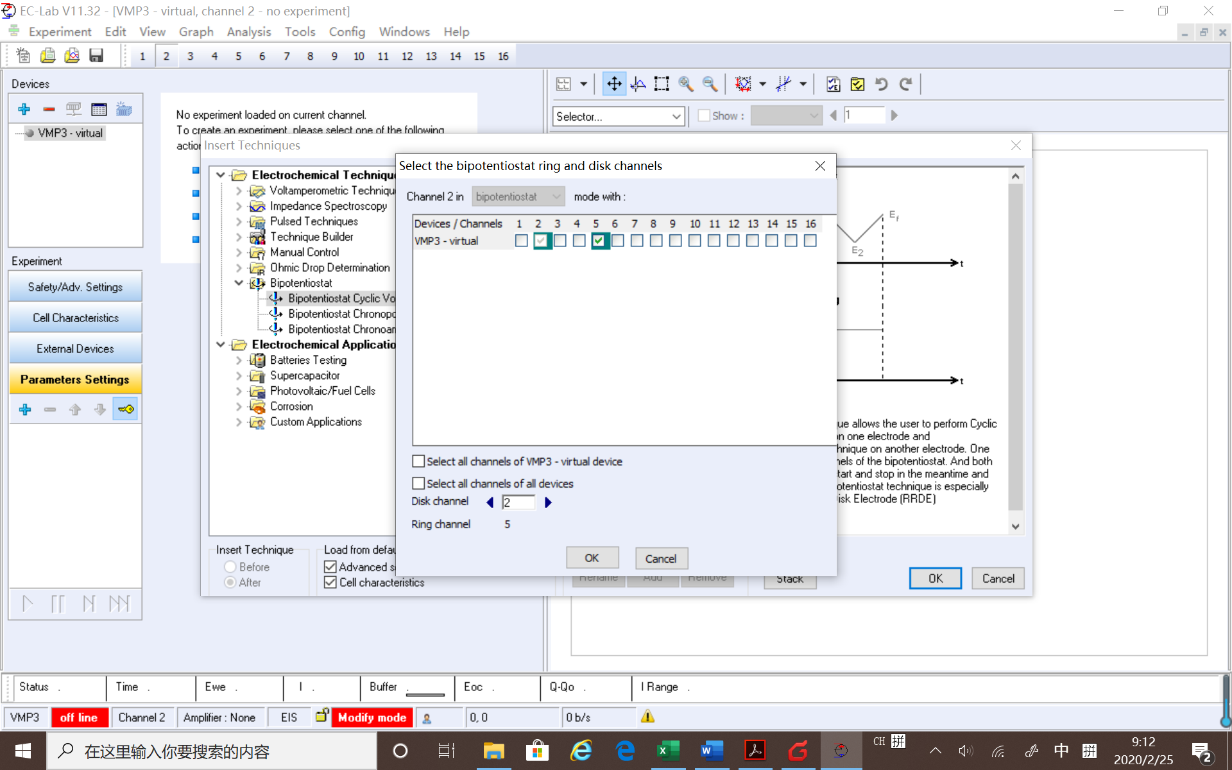Click the remove device minus icon

point(49,109)
